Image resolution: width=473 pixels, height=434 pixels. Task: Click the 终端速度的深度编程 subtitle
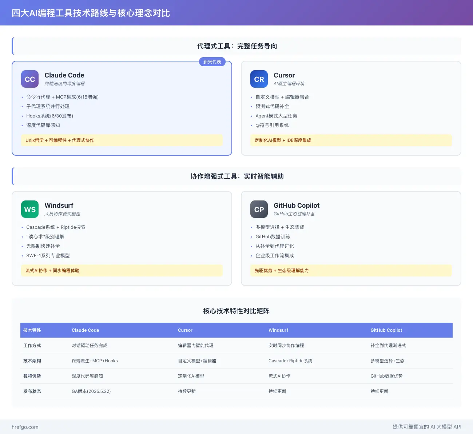(x=64, y=84)
